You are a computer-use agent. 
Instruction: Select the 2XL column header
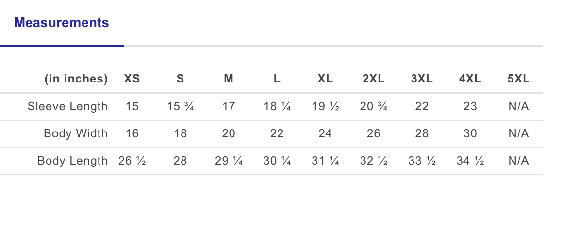point(374,79)
